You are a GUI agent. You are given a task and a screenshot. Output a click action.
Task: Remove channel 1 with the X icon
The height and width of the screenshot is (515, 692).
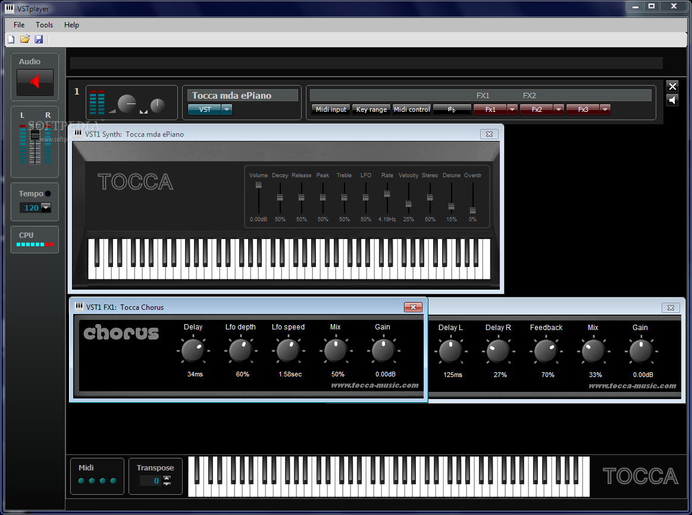(672, 86)
